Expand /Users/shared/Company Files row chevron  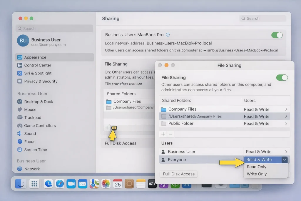(286, 117)
